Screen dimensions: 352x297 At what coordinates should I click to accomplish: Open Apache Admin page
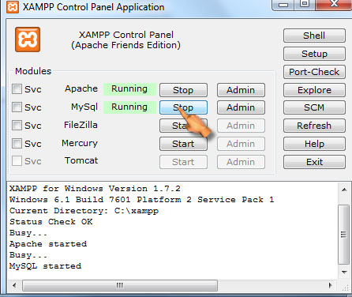coord(241,90)
